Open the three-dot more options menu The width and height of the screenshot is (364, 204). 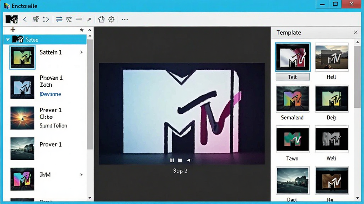click(x=125, y=19)
